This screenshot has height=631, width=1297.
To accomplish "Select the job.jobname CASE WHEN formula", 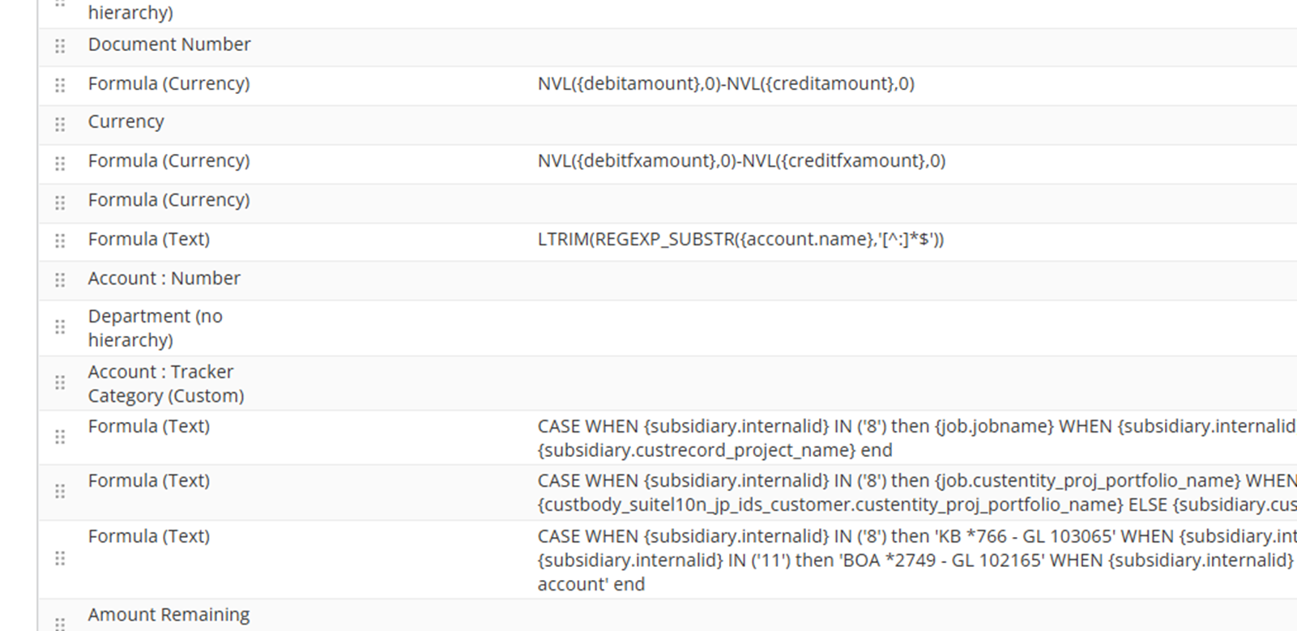I will click(917, 438).
